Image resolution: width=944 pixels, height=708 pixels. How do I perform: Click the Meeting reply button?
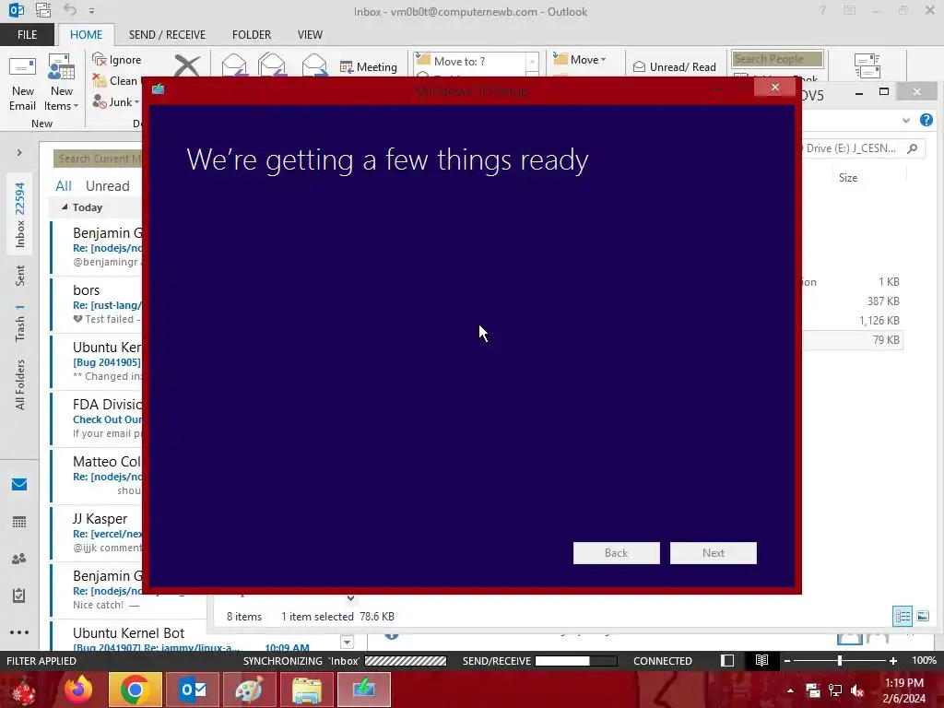[369, 66]
